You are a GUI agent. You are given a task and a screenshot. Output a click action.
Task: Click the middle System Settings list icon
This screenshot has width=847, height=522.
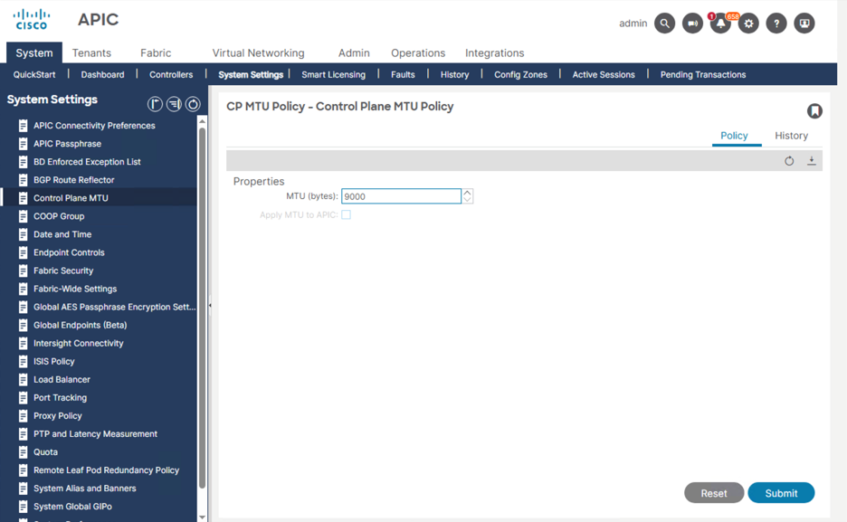coord(174,104)
